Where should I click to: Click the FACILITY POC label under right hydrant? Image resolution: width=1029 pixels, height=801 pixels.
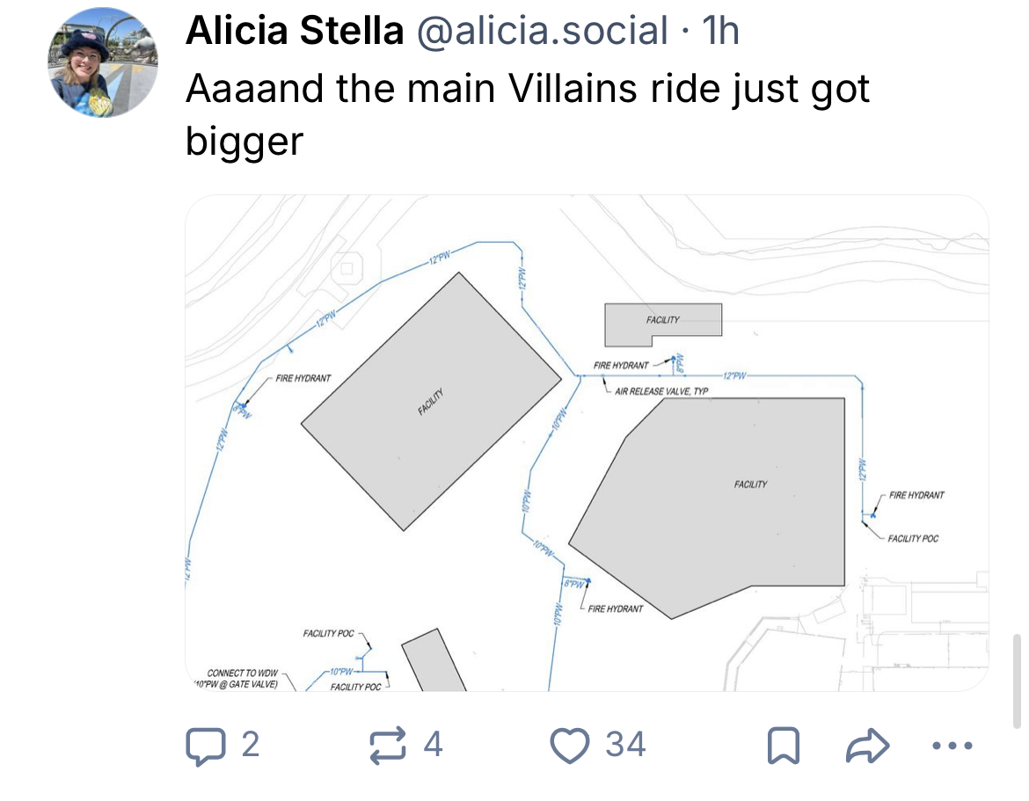point(913,538)
